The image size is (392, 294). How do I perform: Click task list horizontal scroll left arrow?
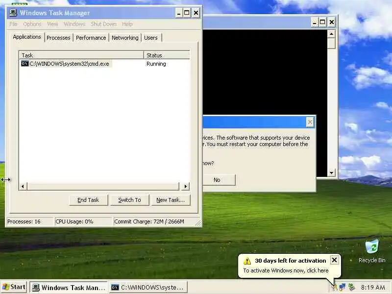click(x=23, y=186)
